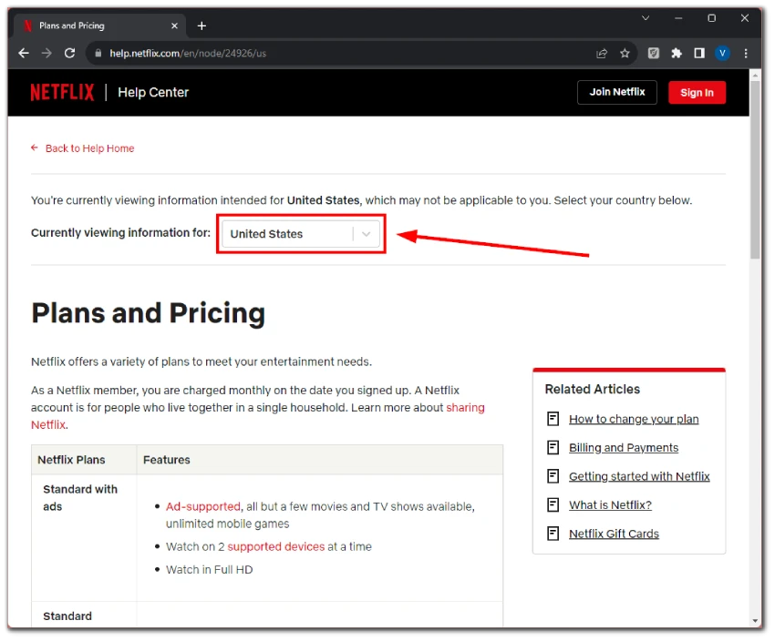Reload the Plans and Pricing page
Viewport: 775px width, 641px height.
tap(69, 54)
